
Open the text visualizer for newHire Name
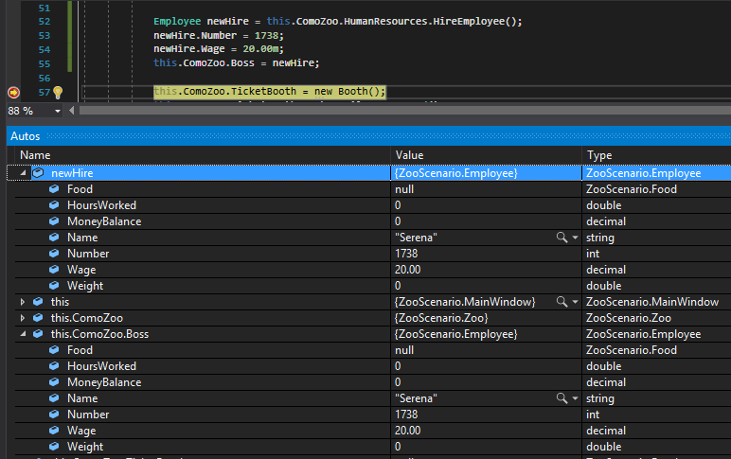click(x=562, y=238)
